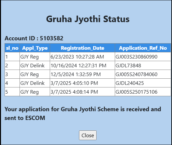Select reference number GJ005S250175106
Viewport: 172px width, 145px height.
coord(137,92)
